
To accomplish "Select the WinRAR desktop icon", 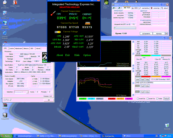I will pyautogui.click(x=5, y=106).
